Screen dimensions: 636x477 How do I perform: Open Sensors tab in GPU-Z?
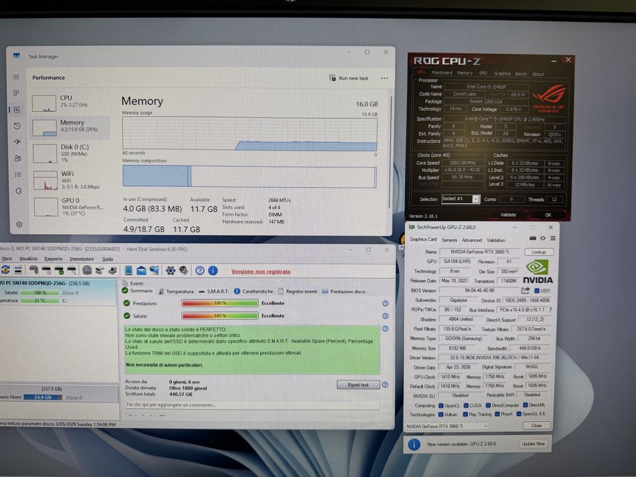click(x=449, y=240)
